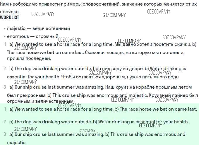Click list number 3 in the white section
Viewport: 199px width, 145px height.
coord(5,87)
